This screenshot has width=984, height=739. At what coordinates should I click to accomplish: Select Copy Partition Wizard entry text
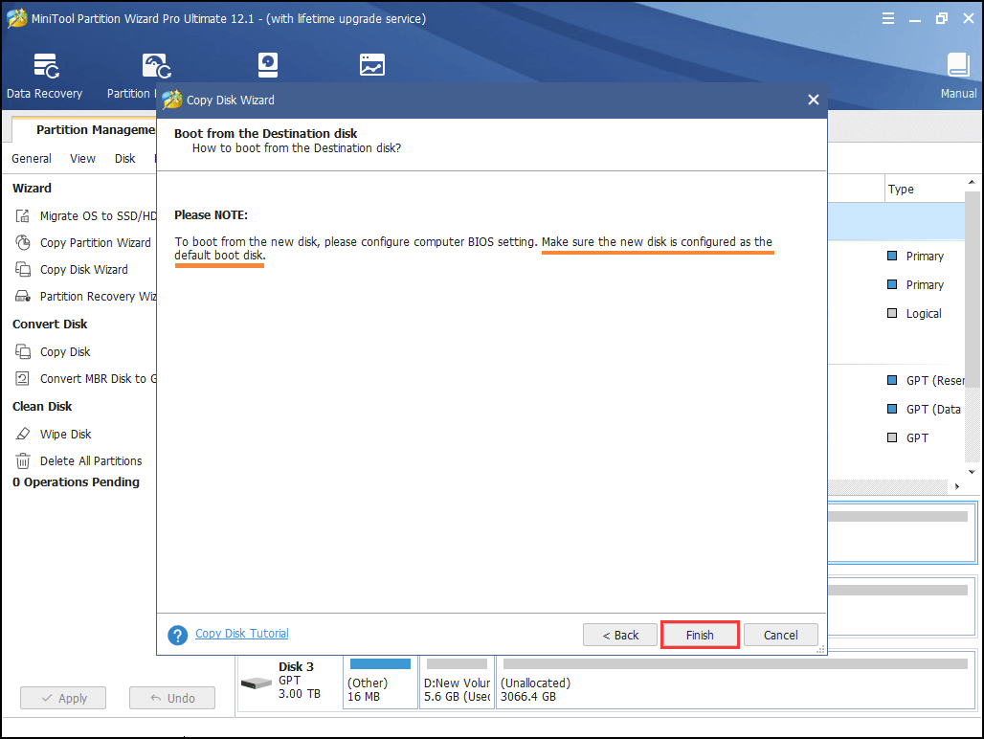[x=96, y=243]
